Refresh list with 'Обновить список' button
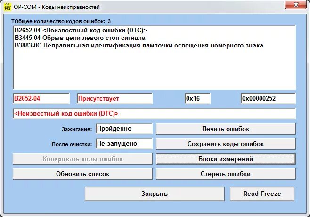Screen dimensions: 310x217 (x=82, y=174)
